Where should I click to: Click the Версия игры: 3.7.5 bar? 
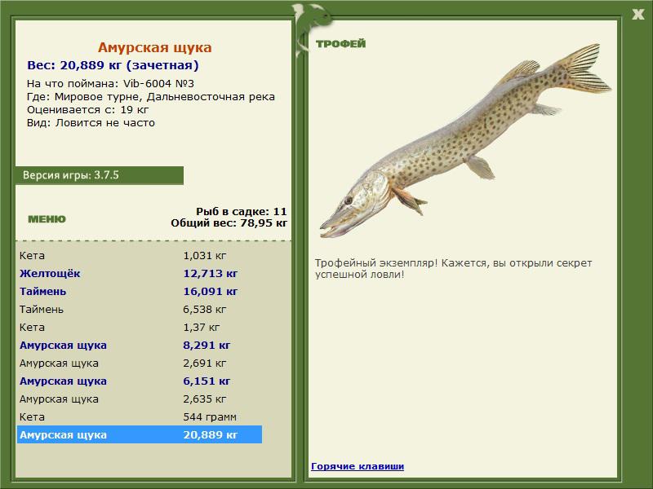[99, 175]
